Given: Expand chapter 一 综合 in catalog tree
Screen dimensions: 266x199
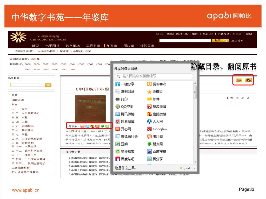Looking at the screenshot, I should coord(13,109).
